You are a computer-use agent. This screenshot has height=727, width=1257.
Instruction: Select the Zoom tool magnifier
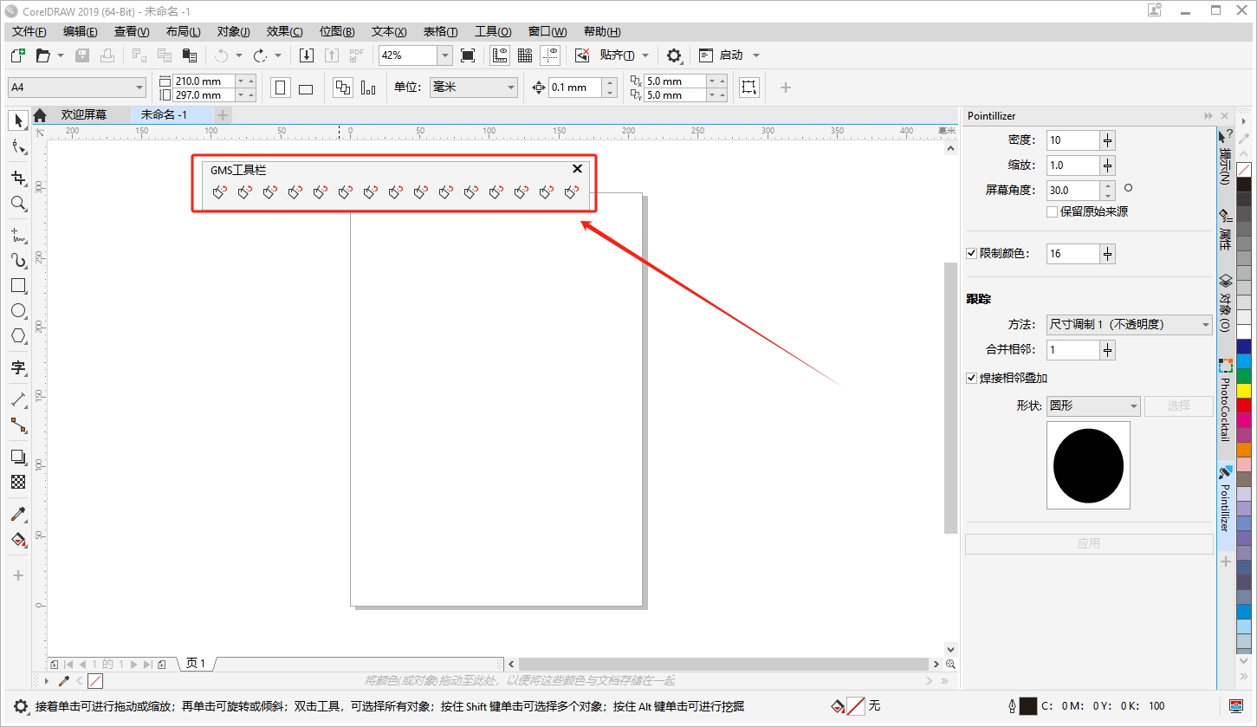pyautogui.click(x=18, y=204)
